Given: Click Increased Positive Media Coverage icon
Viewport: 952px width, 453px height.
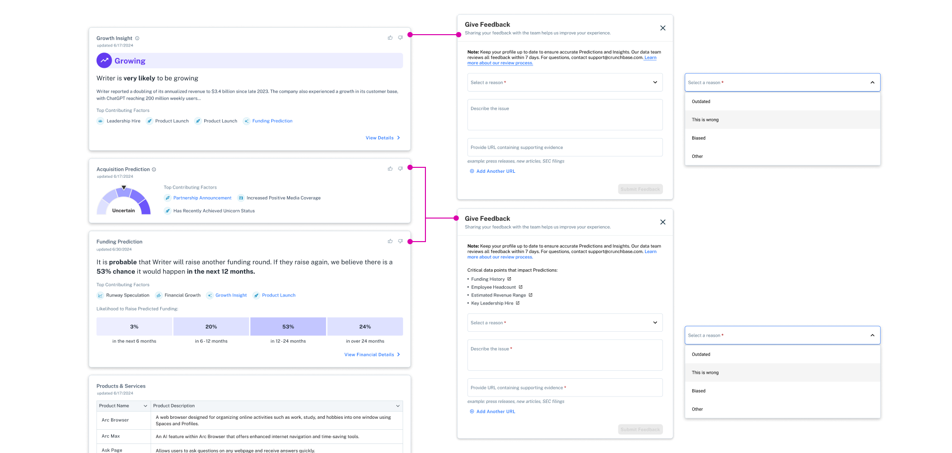Looking at the screenshot, I should click(x=241, y=198).
